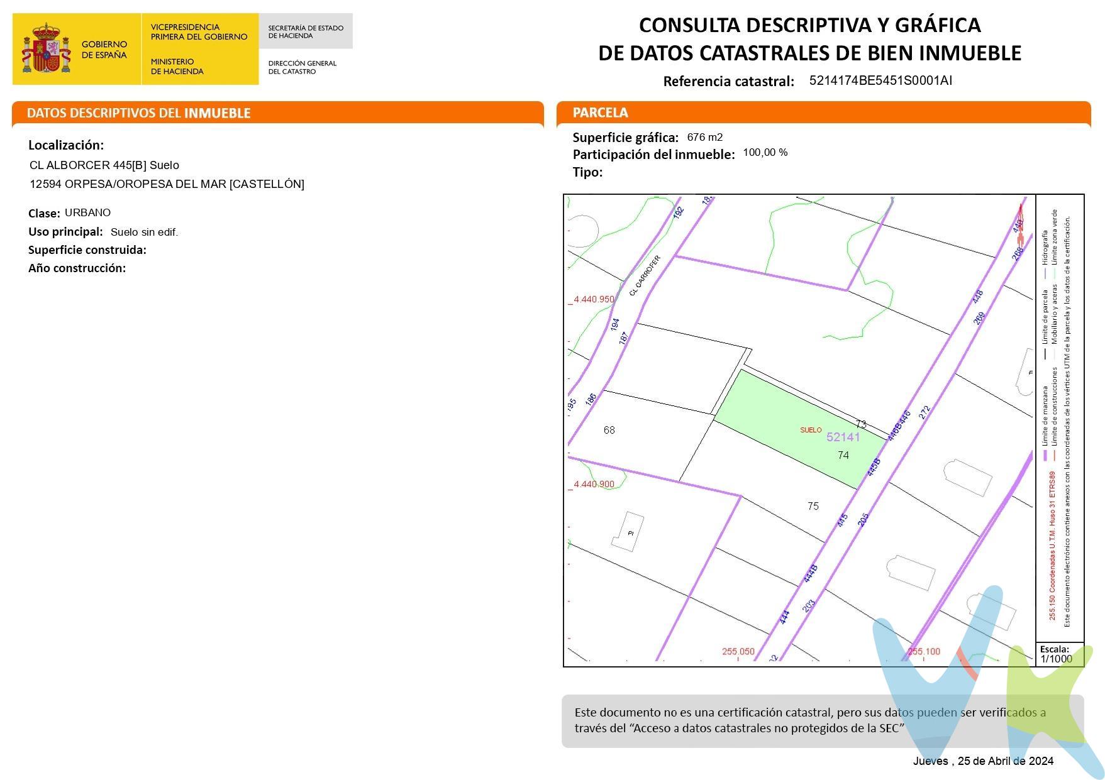
Task: Click the '4.440.950' coordinate label
Action: click(x=594, y=300)
